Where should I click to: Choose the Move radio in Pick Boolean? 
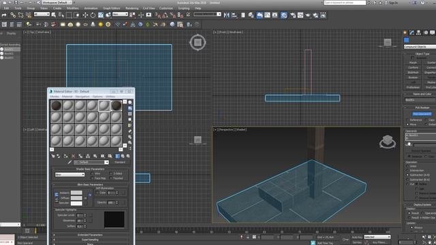click(x=407, y=124)
